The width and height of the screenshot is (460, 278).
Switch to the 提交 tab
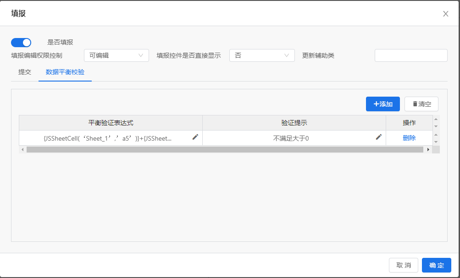(x=25, y=72)
